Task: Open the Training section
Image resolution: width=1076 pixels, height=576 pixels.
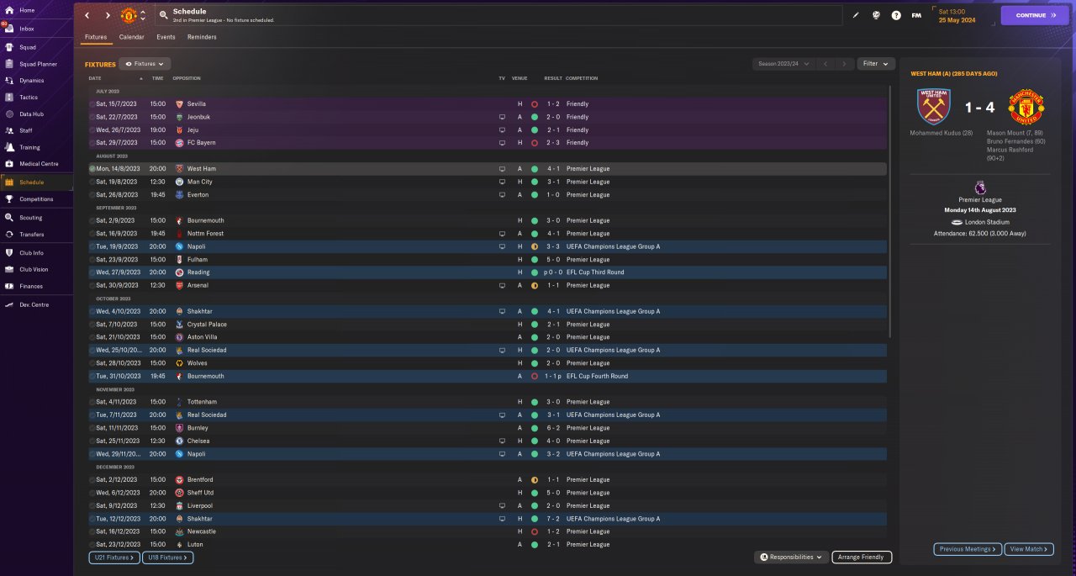Action: (29, 147)
